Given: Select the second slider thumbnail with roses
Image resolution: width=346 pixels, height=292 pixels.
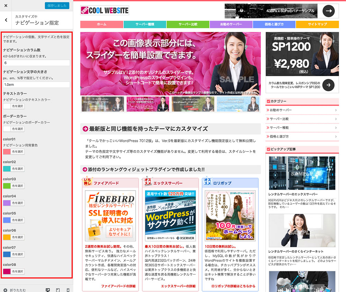Looking at the screenshot, I should tap(148, 104).
